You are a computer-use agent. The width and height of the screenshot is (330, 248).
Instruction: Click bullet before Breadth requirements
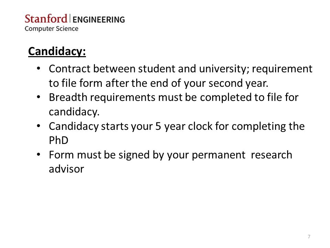click(38, 97)
